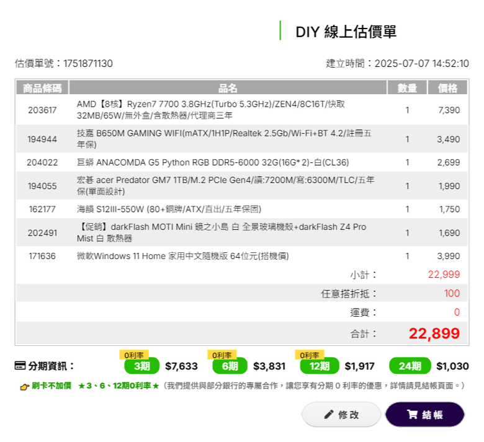Click the darkFlash MOTI Mini case name
This screenshot has width=484, height=442.
(222, 232)
